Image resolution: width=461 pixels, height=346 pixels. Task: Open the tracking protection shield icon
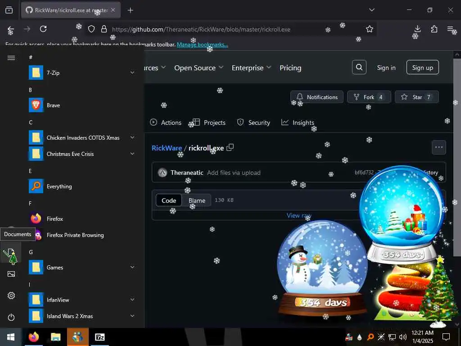point(91,29)
